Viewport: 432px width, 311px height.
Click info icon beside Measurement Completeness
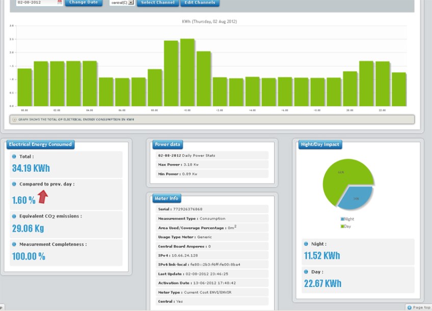pos(14,244)
